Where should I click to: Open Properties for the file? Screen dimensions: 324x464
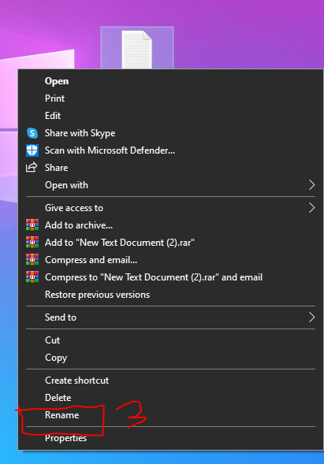pos(170,438)
